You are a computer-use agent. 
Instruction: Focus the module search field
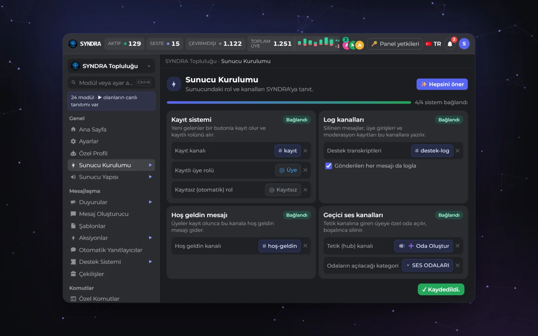111,83
